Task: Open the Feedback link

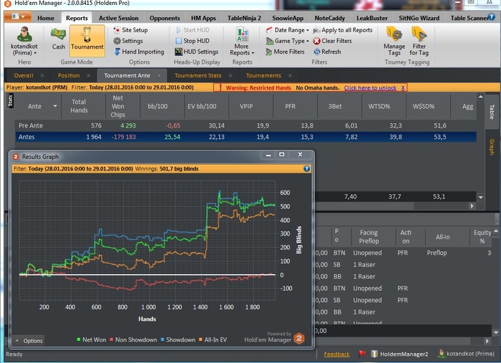Action: coord(336,354)
